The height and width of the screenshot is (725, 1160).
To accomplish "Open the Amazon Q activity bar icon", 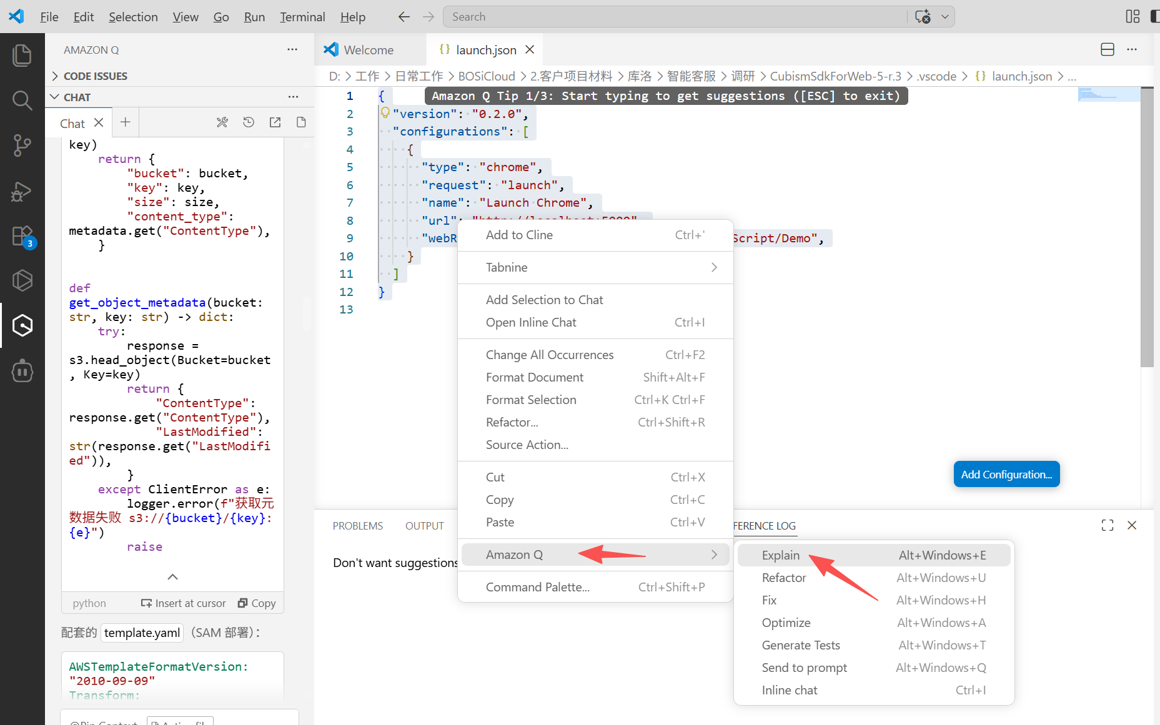I will pyautogui.click(x=22, y=325).
